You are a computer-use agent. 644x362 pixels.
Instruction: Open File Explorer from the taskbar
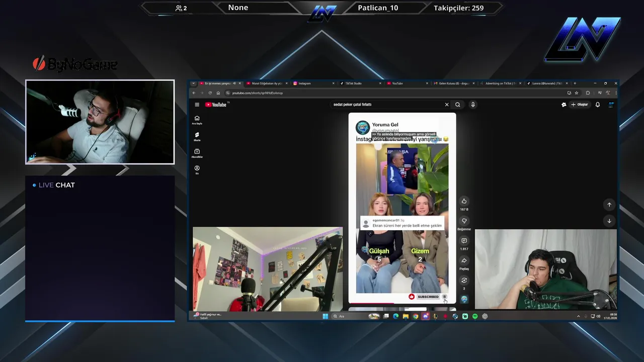pos(406,316)
